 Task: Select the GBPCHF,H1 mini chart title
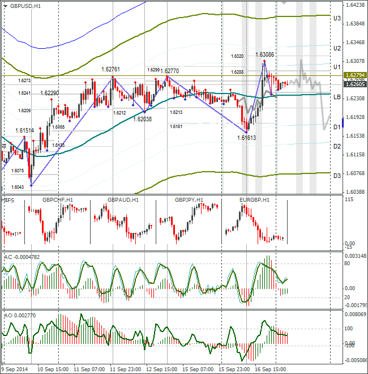tap(58, 200)
